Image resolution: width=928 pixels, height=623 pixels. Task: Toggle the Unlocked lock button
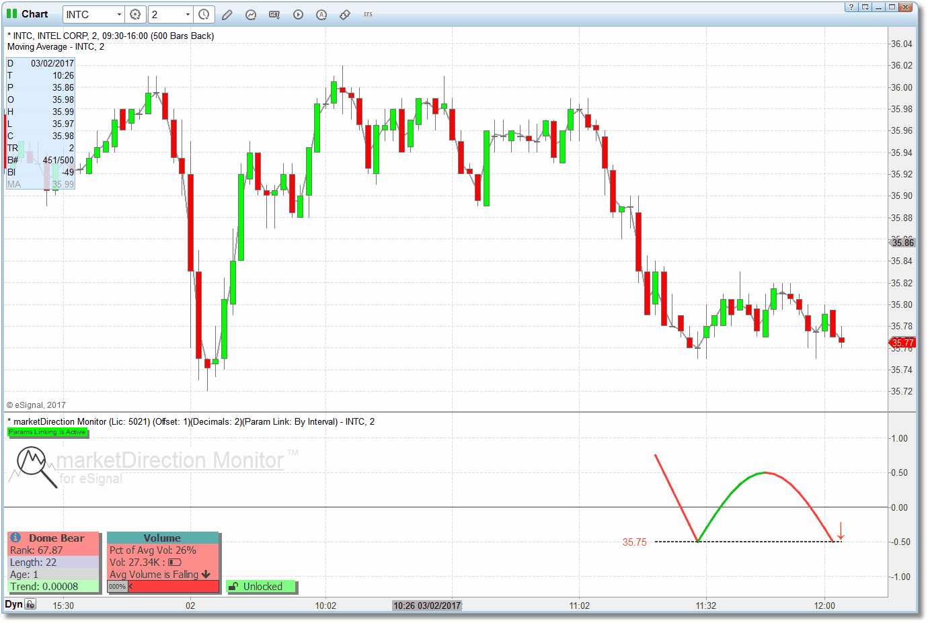click(x=262, y=587)
